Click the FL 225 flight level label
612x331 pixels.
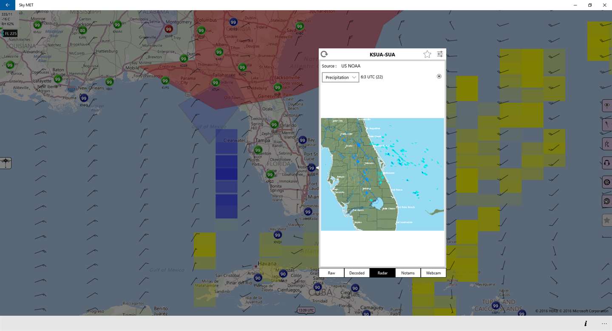(x=11, y=34)
